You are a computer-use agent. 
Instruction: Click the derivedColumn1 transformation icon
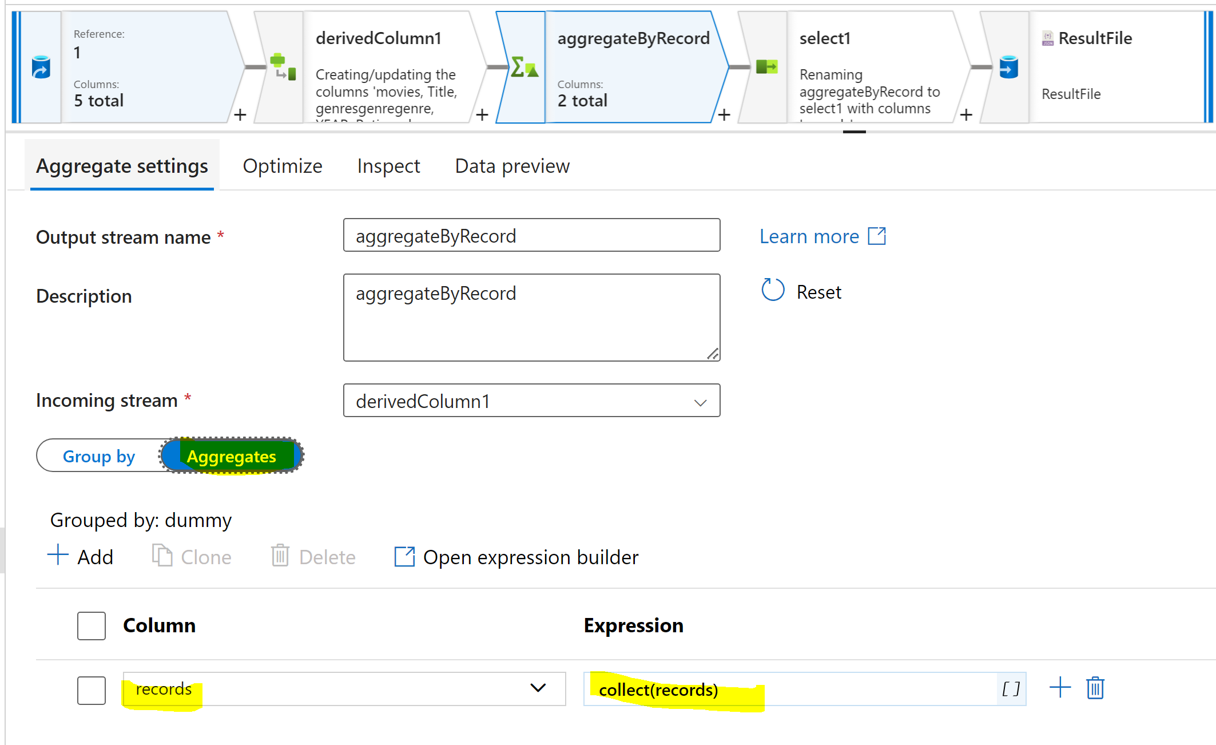tap(283, 67)
